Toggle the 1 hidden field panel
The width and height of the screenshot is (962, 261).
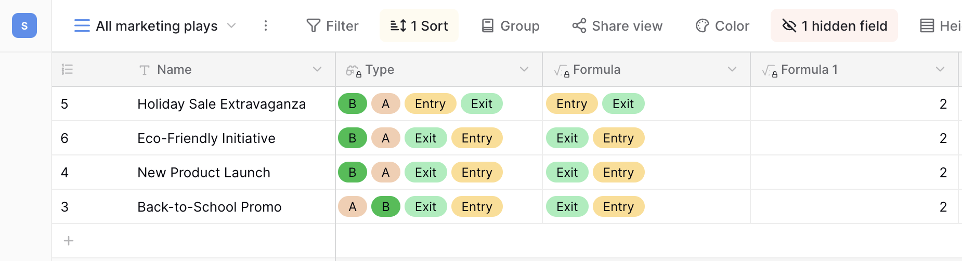point(834,25)
